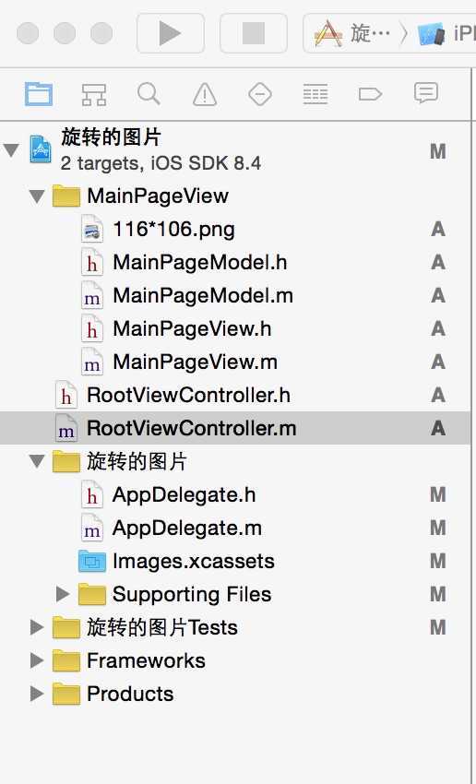Click the Stop button in toolbar
This screenshot has height=784, width=476.
click(254, 33)
